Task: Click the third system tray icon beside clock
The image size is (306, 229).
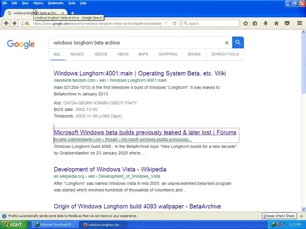Action: [284, 225]
